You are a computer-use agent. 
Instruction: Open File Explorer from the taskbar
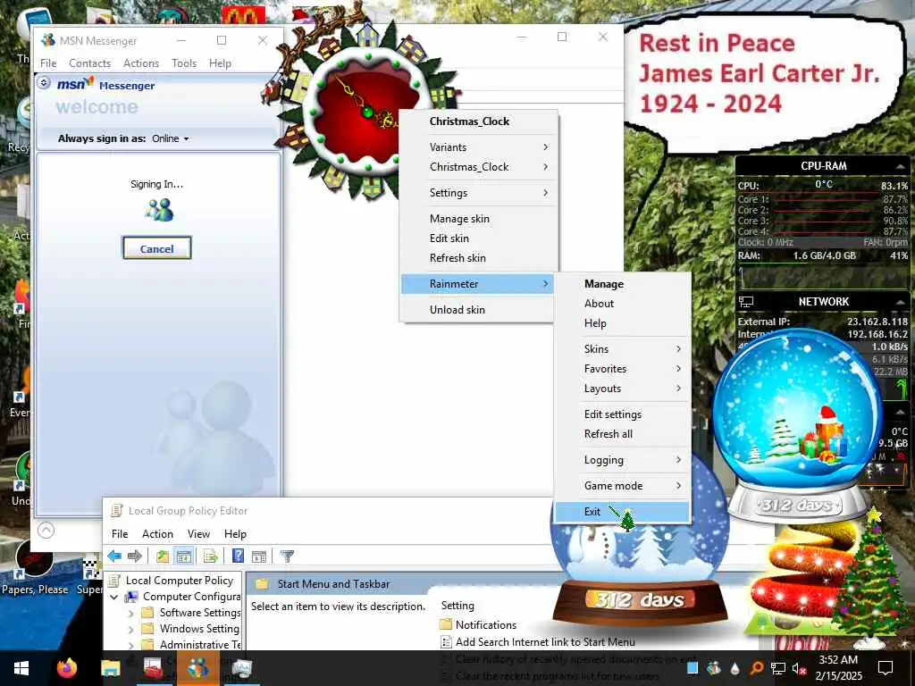pyautogui.click(x=110, y=668)
